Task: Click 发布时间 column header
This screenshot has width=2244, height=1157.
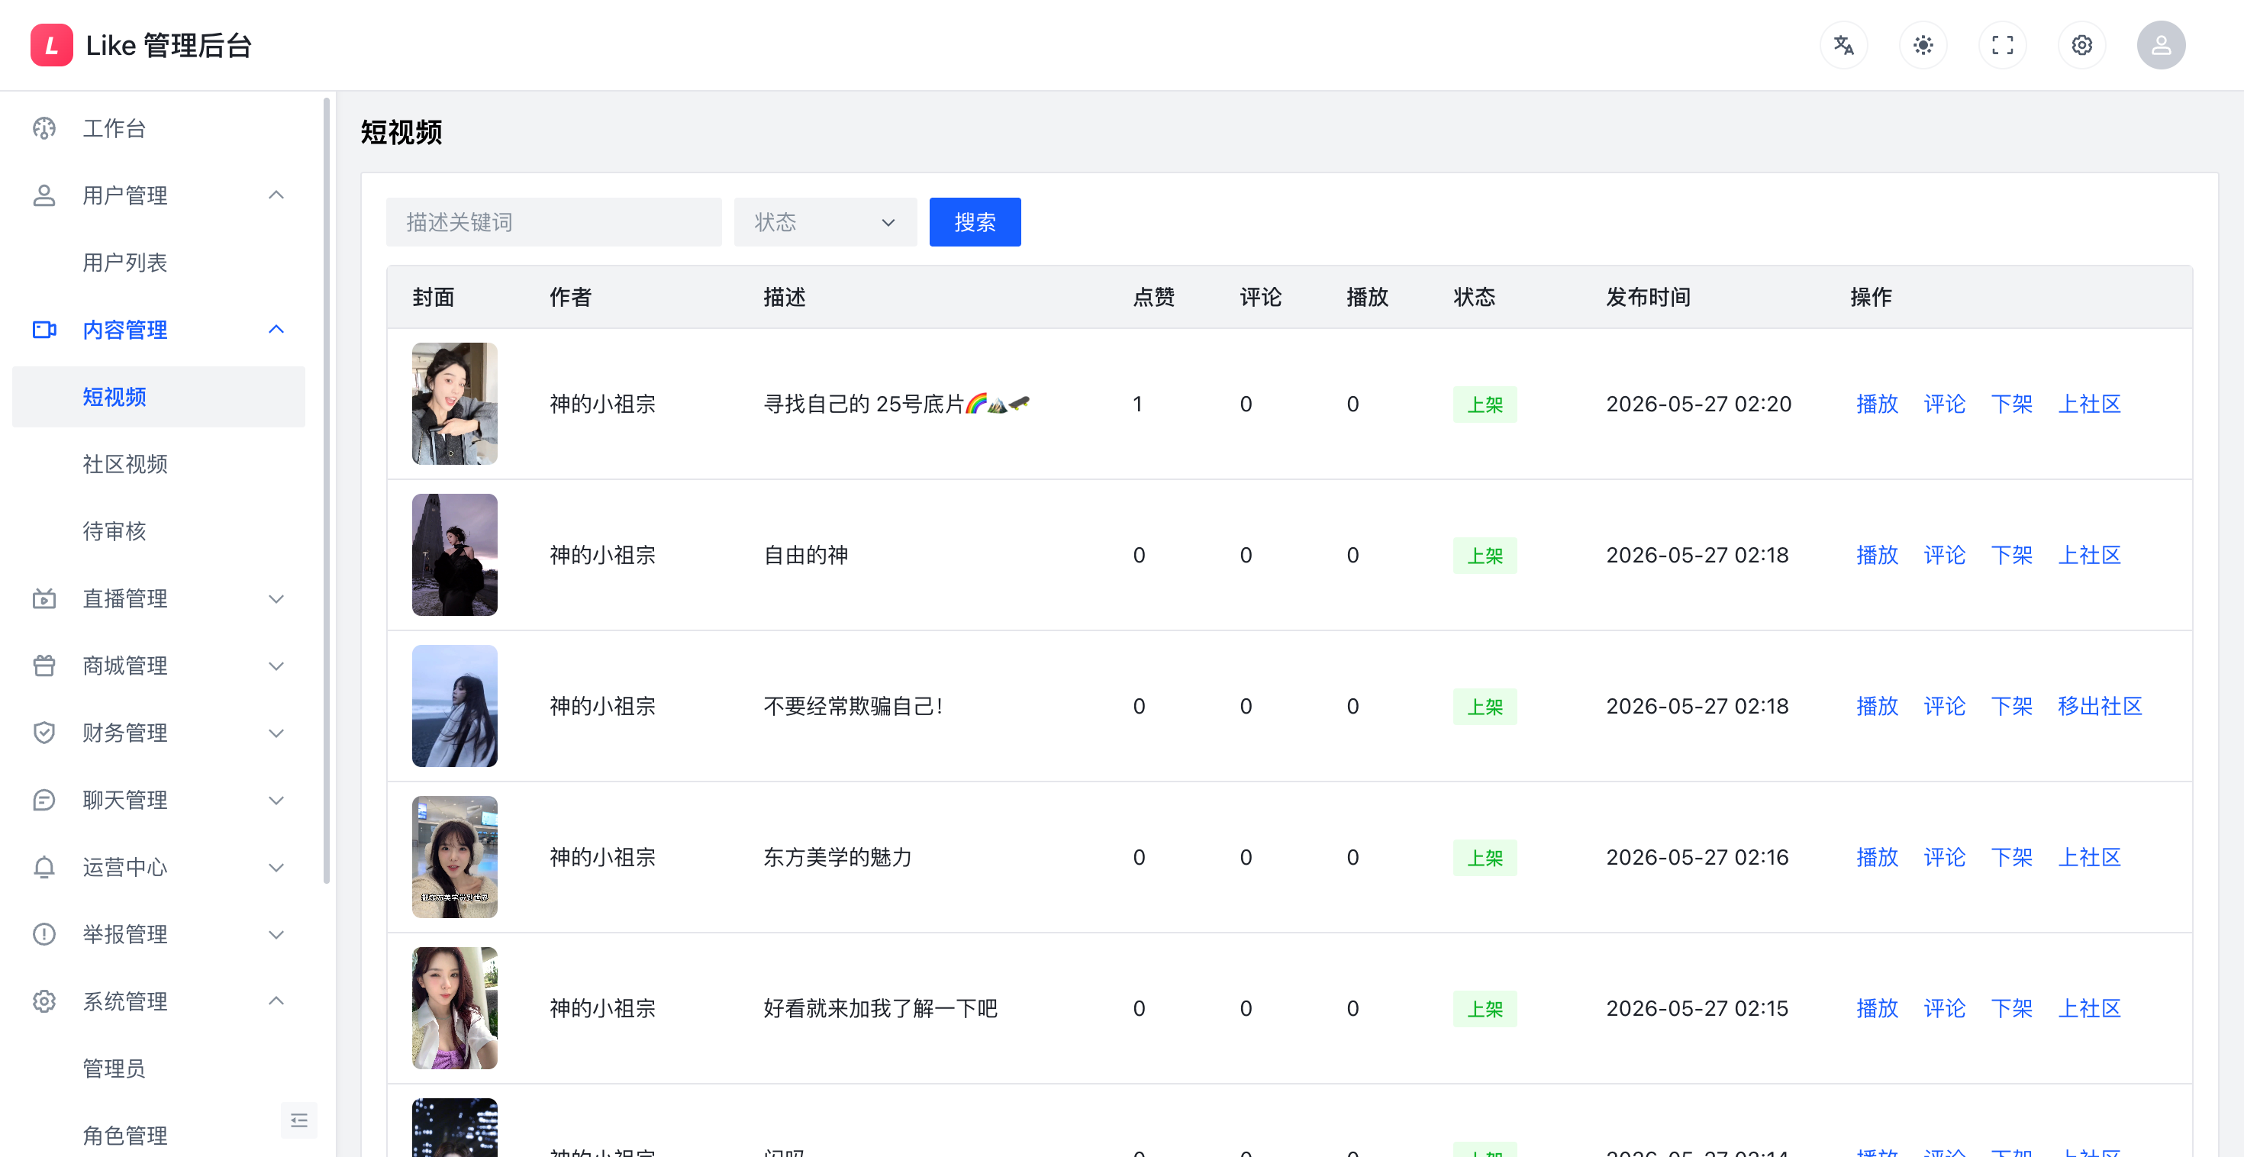Action: tap(1648, 297)
